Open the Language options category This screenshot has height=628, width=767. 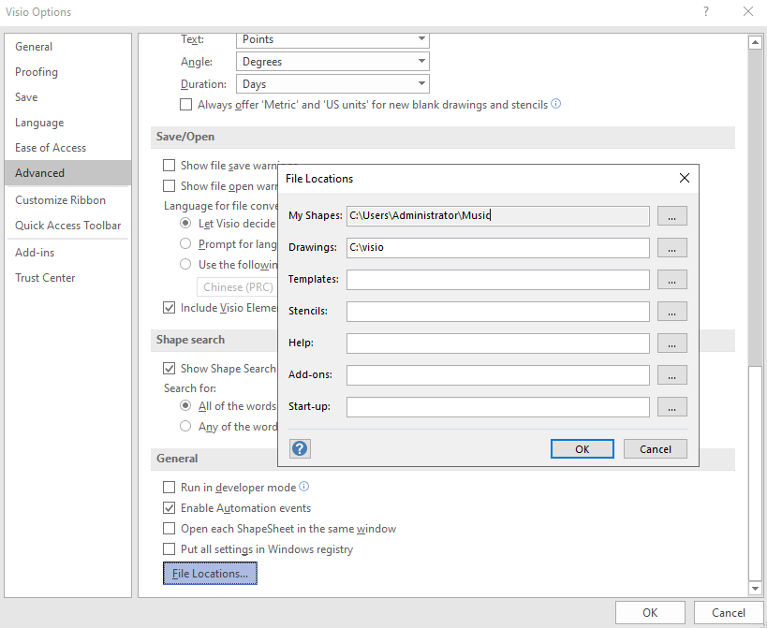(x=68, y=123)
